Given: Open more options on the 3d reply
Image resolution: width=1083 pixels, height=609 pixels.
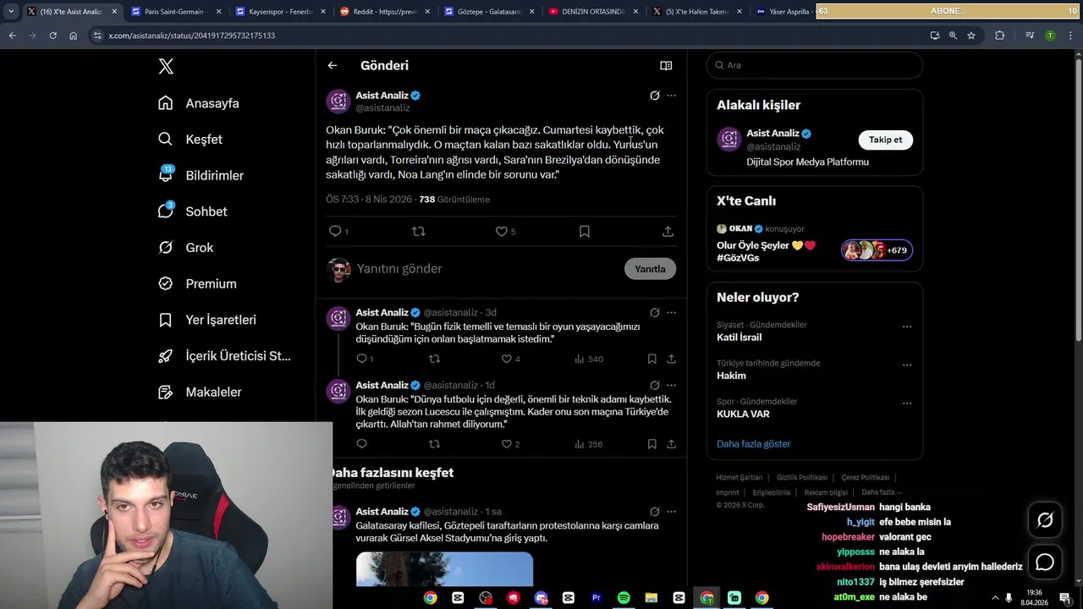Looking at the screenshot, I should tap(671, 312).
